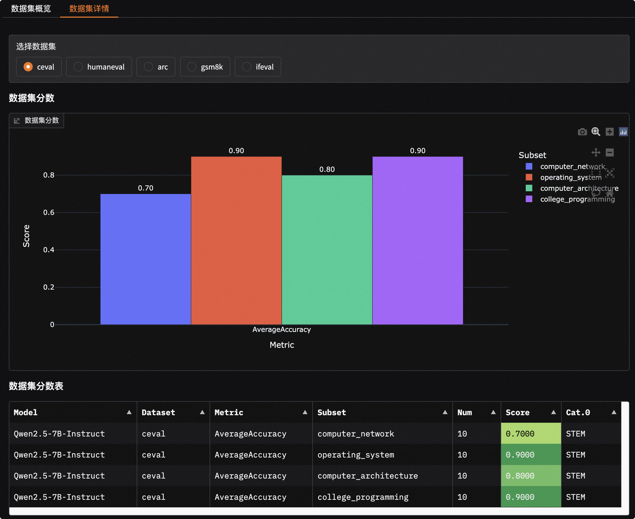This screenshot has height=519, width=635.
Task: Select the plot zoom magnifier tool
Action: 596,132
